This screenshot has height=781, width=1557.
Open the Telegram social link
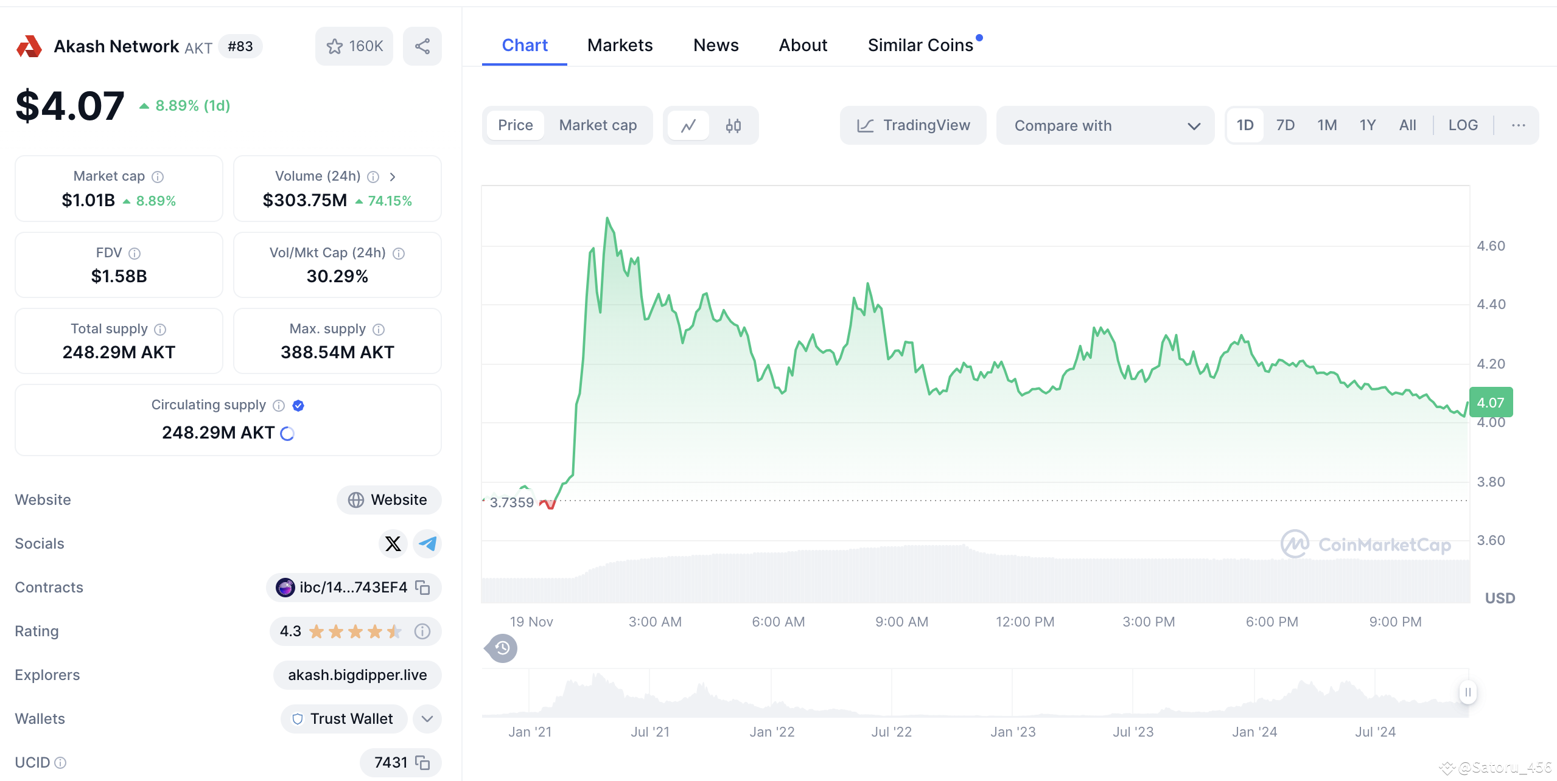[427, 543]
